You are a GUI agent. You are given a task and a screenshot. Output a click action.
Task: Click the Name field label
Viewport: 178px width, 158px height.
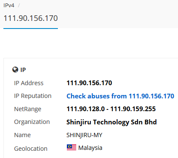coord(23,135)
